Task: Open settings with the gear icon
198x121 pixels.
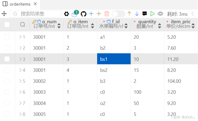Action: click(66, 14)
